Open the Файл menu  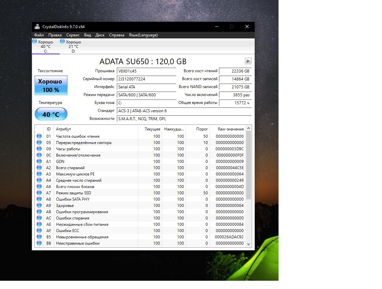39,35
